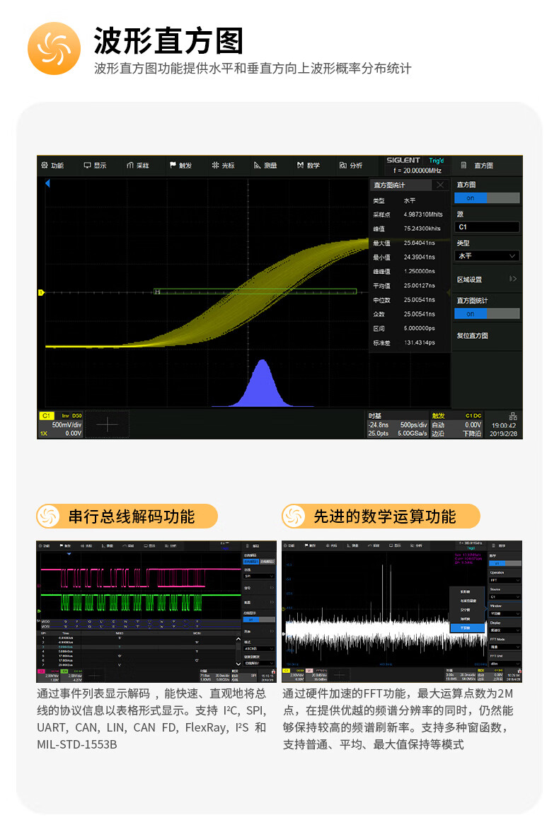Open the 光标 cursors menu
Image resolution: width=559 pixels, height=837 pixels.
coord(223,166)
